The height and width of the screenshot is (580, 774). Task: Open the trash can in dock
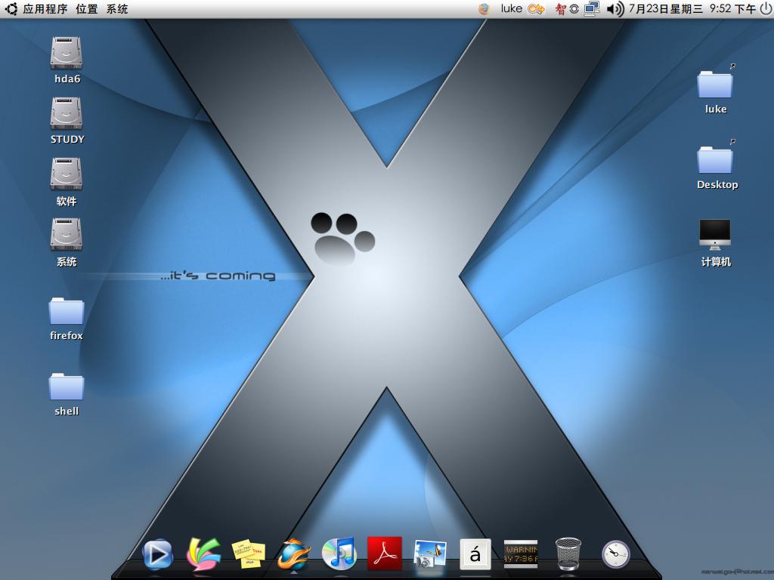pos(568,554)
